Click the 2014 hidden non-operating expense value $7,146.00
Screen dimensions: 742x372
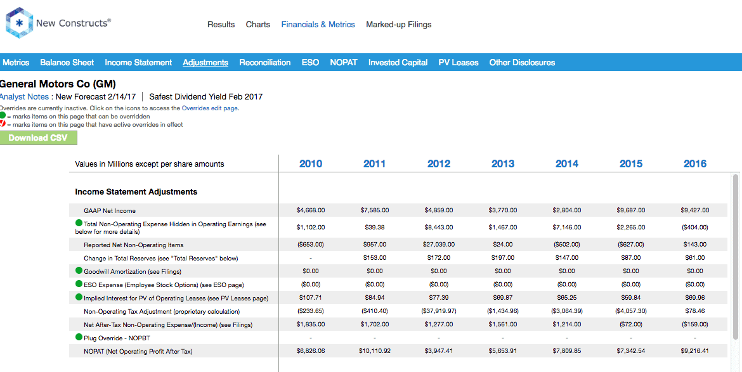click(x=567, y=227)
